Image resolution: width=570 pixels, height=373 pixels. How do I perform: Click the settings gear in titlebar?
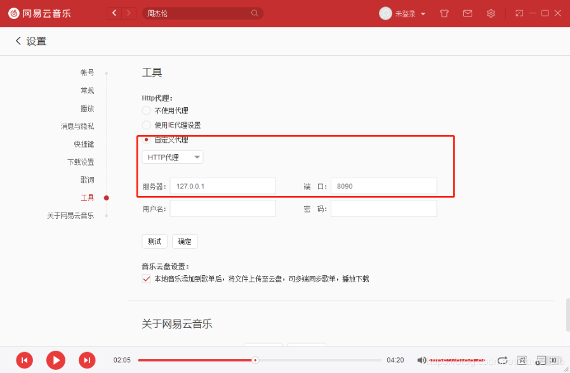pos(491,13)
